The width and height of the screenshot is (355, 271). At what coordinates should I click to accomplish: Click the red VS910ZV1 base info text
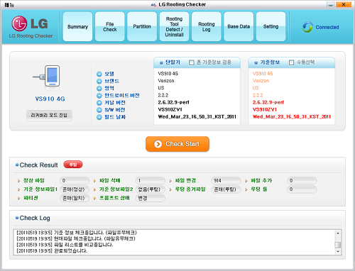click(265, 109)
